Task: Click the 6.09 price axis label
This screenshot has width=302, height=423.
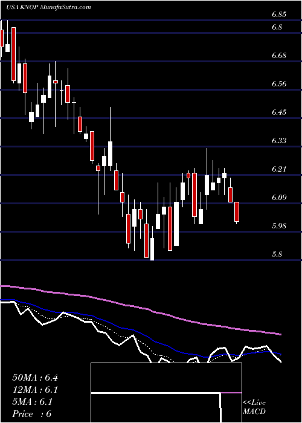Action: click(x=279, y=198)
